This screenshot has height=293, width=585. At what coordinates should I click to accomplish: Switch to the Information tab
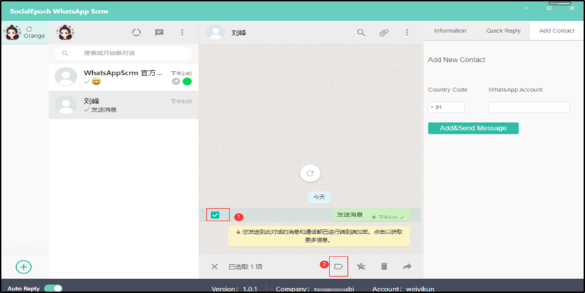(450, 31)
